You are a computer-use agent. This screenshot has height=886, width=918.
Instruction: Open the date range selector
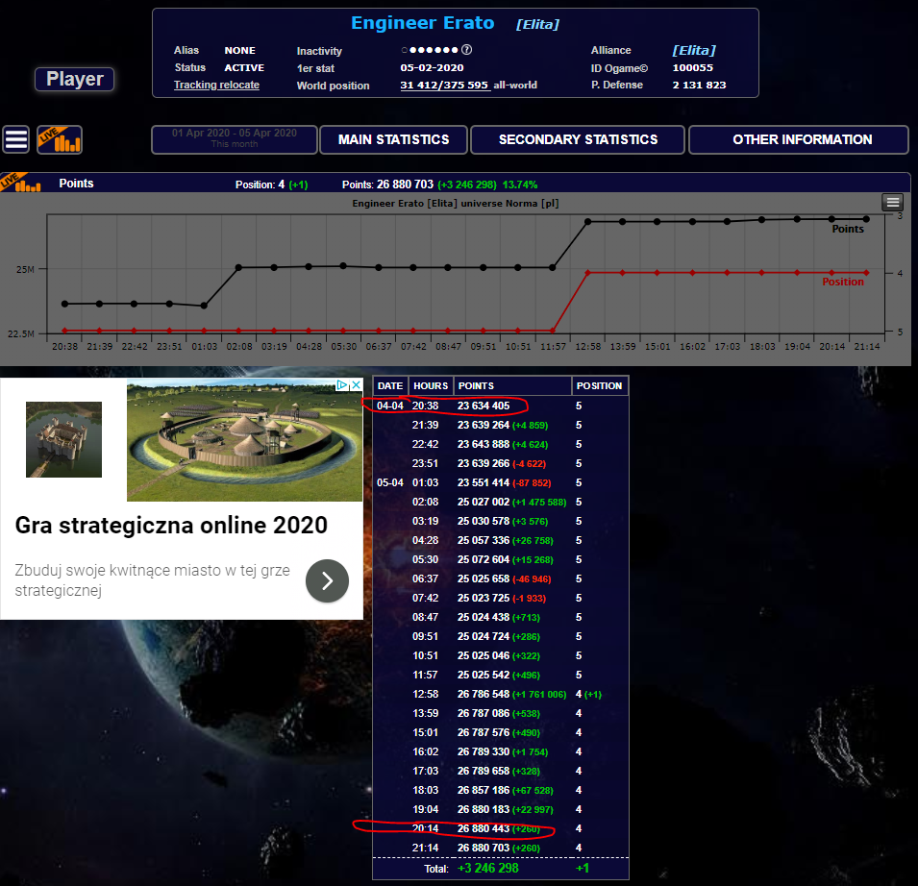point(235,139)
